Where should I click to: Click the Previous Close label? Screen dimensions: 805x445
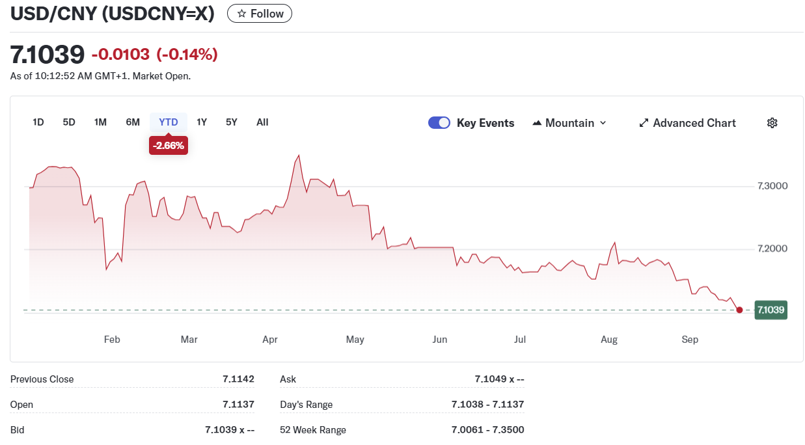[42, 379]
